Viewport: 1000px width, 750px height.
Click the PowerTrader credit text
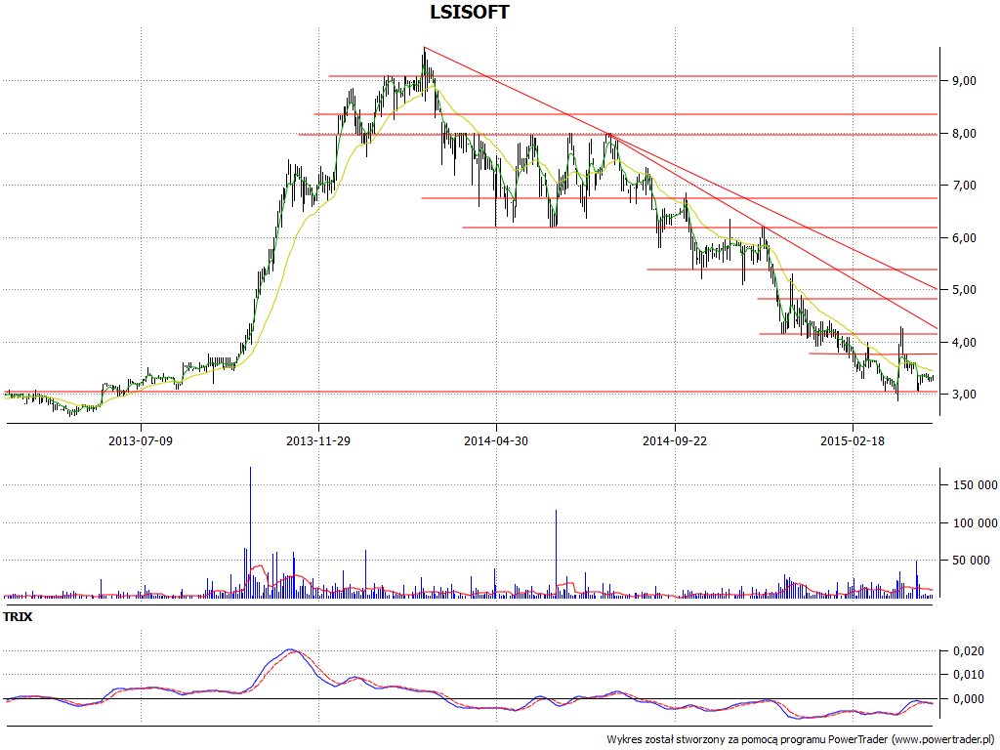(x=802, y=740)
